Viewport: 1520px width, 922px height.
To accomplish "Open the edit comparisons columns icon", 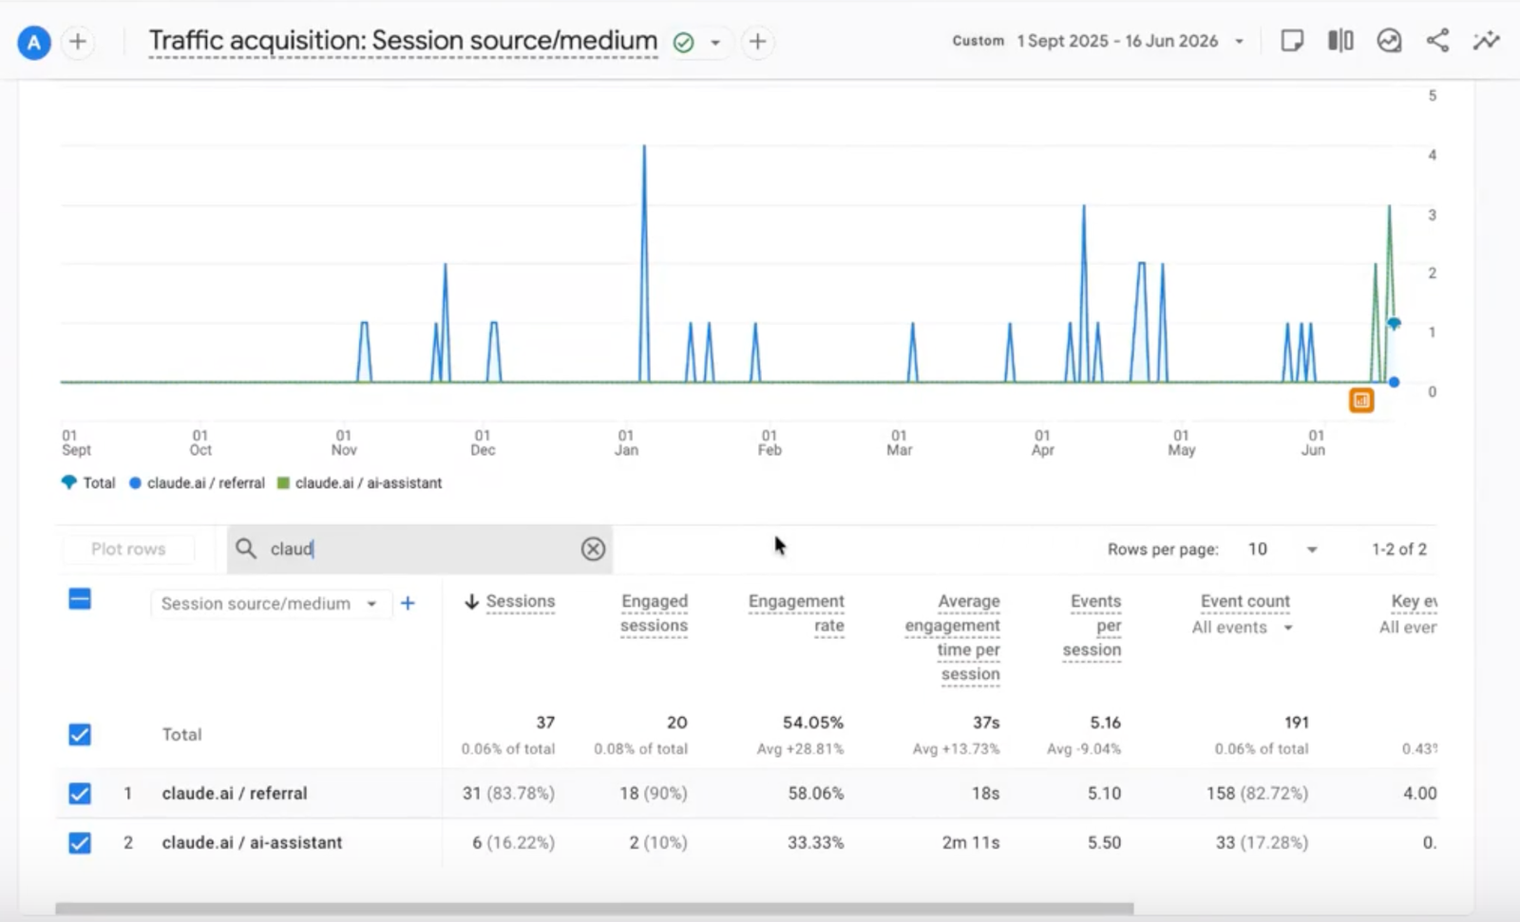I will point(1340,41).
